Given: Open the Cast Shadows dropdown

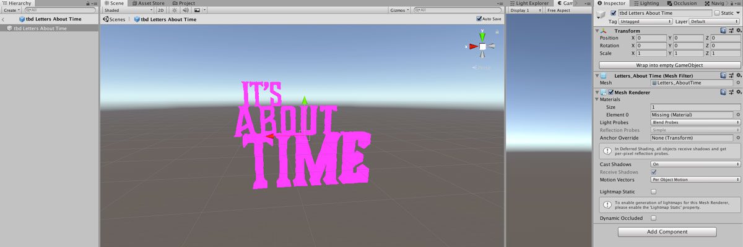Looking at the screenshot, I should [696, 164].
